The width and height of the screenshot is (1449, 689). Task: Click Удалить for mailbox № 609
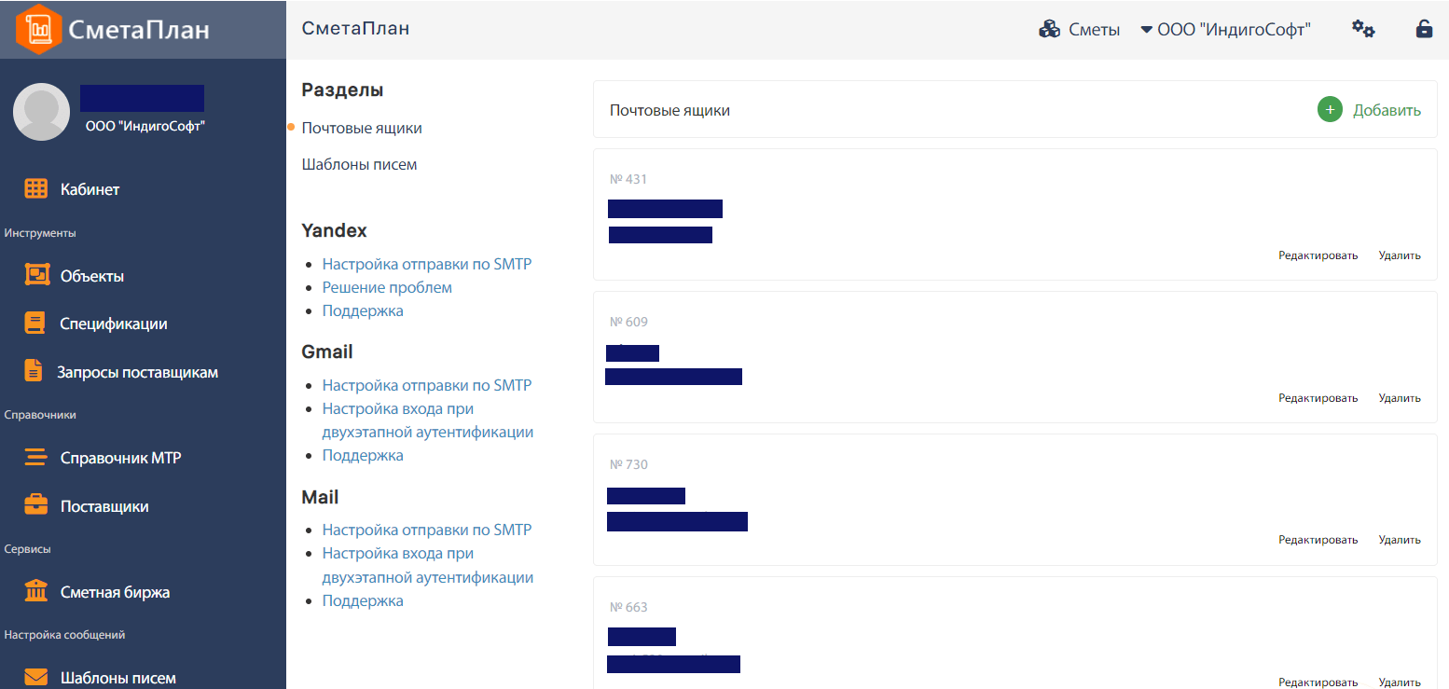tap(1399, 398)
